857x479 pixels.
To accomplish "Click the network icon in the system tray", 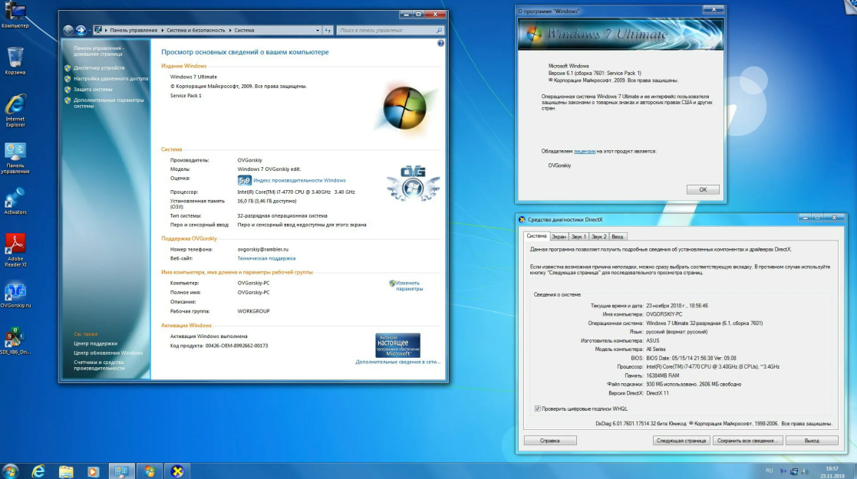I will pos(794,471).
